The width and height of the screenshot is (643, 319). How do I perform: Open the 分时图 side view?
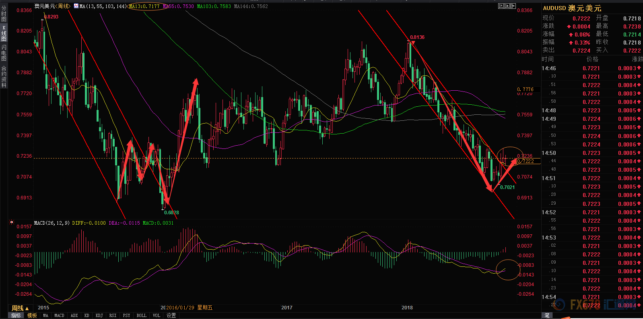(4, 14)
